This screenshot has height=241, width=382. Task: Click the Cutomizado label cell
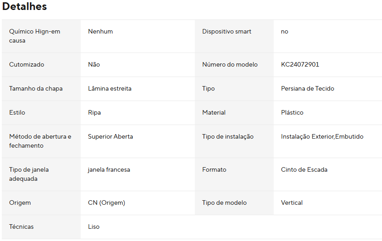coord(27,65)
